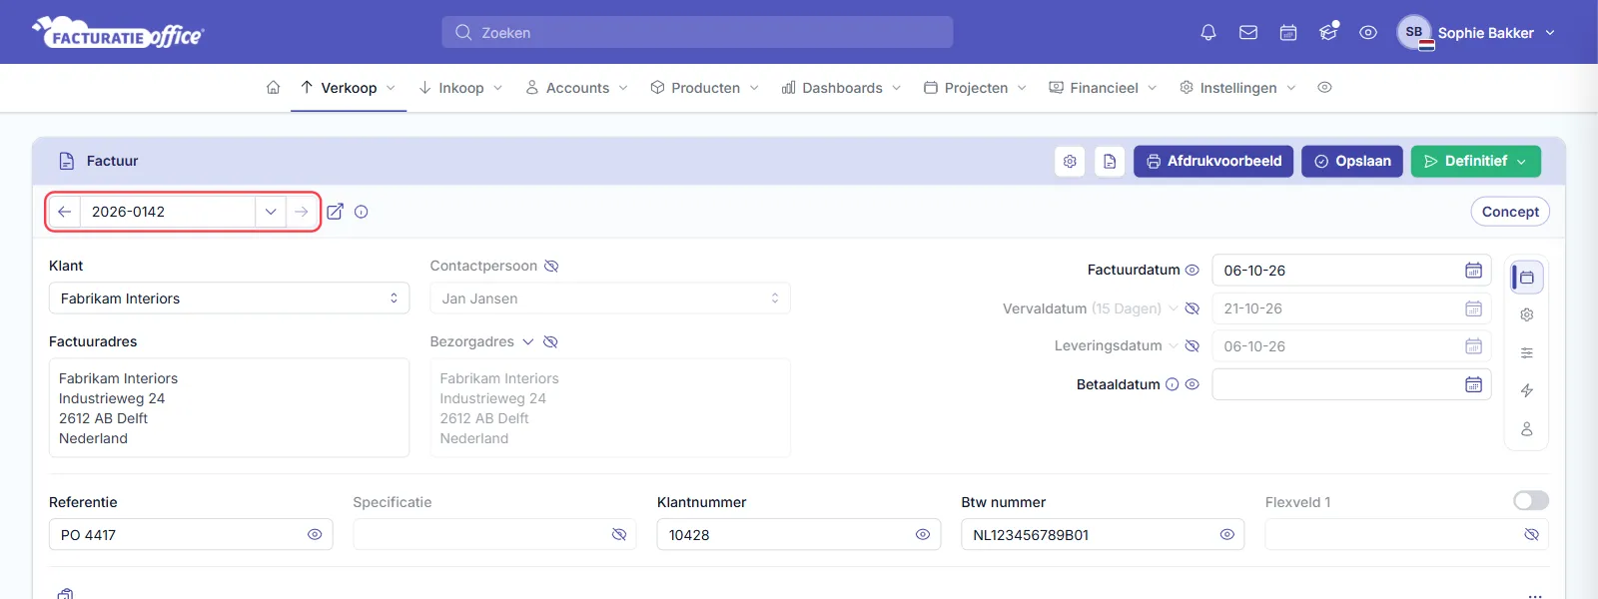Open the document icon button beside Afdrukvoorbeeld
Image resolution: width=1598 pixels, height=599 pixels.
[x=1110, y=161]
